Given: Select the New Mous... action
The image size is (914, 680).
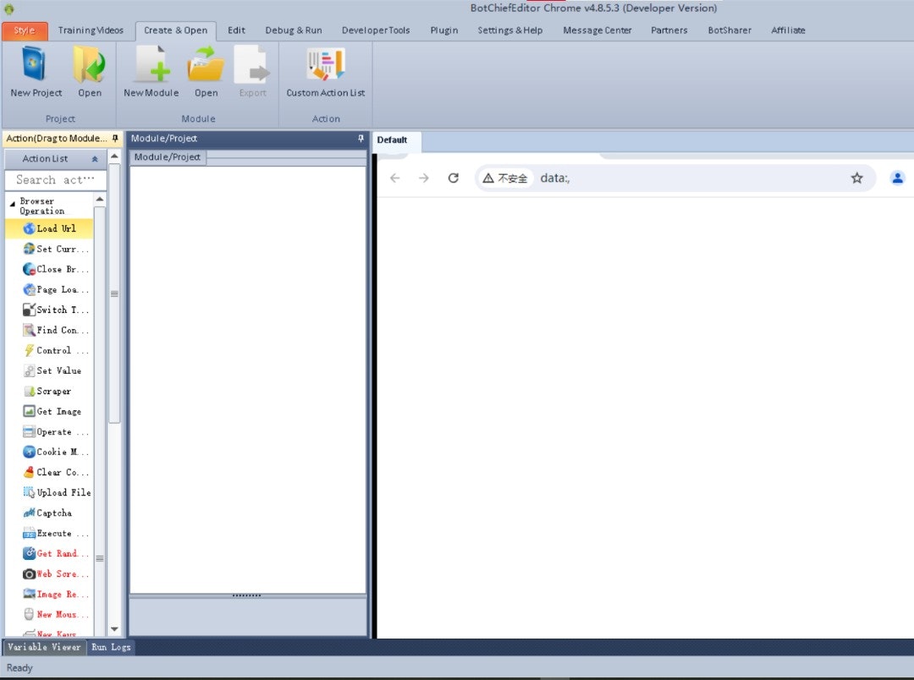Looking at the screenshot, I should pos(55,614).
